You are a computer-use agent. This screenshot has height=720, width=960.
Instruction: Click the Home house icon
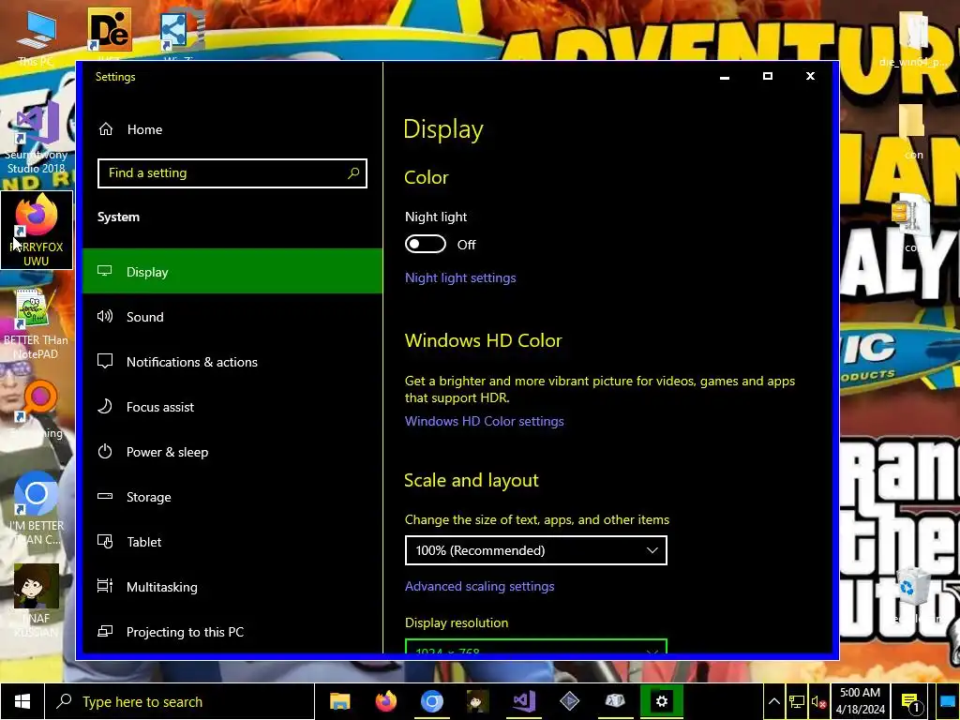coord(106,129)
